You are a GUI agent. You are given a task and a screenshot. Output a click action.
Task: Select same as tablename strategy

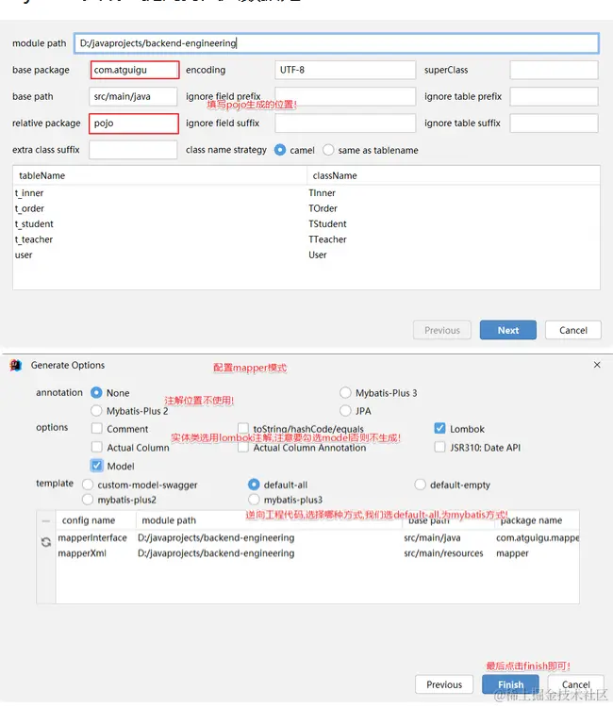[x=328, y=150]
